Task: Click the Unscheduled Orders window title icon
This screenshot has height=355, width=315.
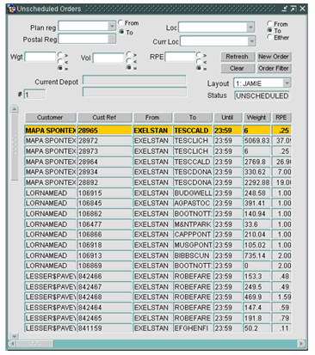Action: tap(12, 9)
